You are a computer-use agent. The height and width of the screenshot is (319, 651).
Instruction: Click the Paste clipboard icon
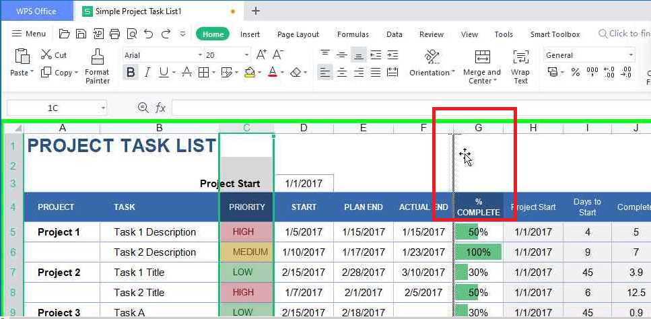22,57
